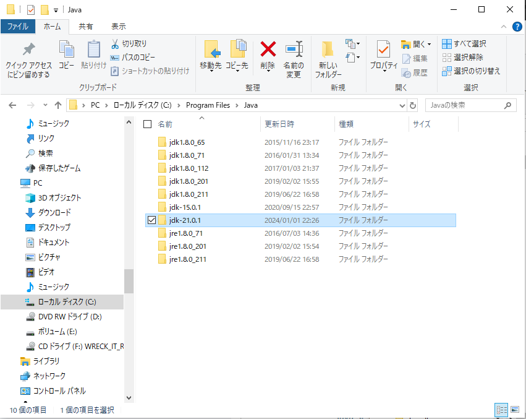
Task: Select the jdk1.8.0_112 folder
Action: pyautogui.click(x=189, y=168)
